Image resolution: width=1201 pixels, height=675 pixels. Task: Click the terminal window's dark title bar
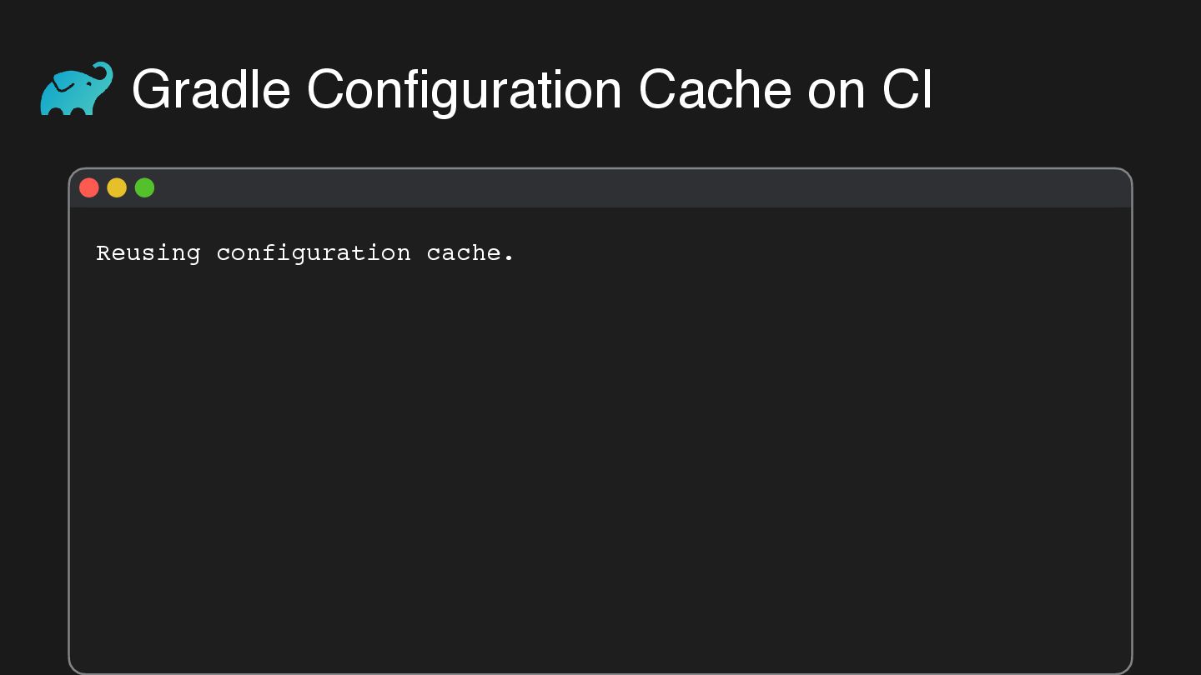600,188
